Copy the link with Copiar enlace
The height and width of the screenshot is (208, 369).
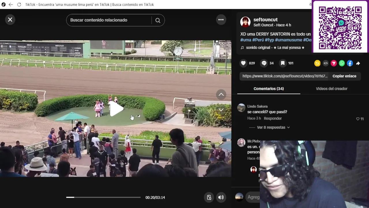(344, 76)
